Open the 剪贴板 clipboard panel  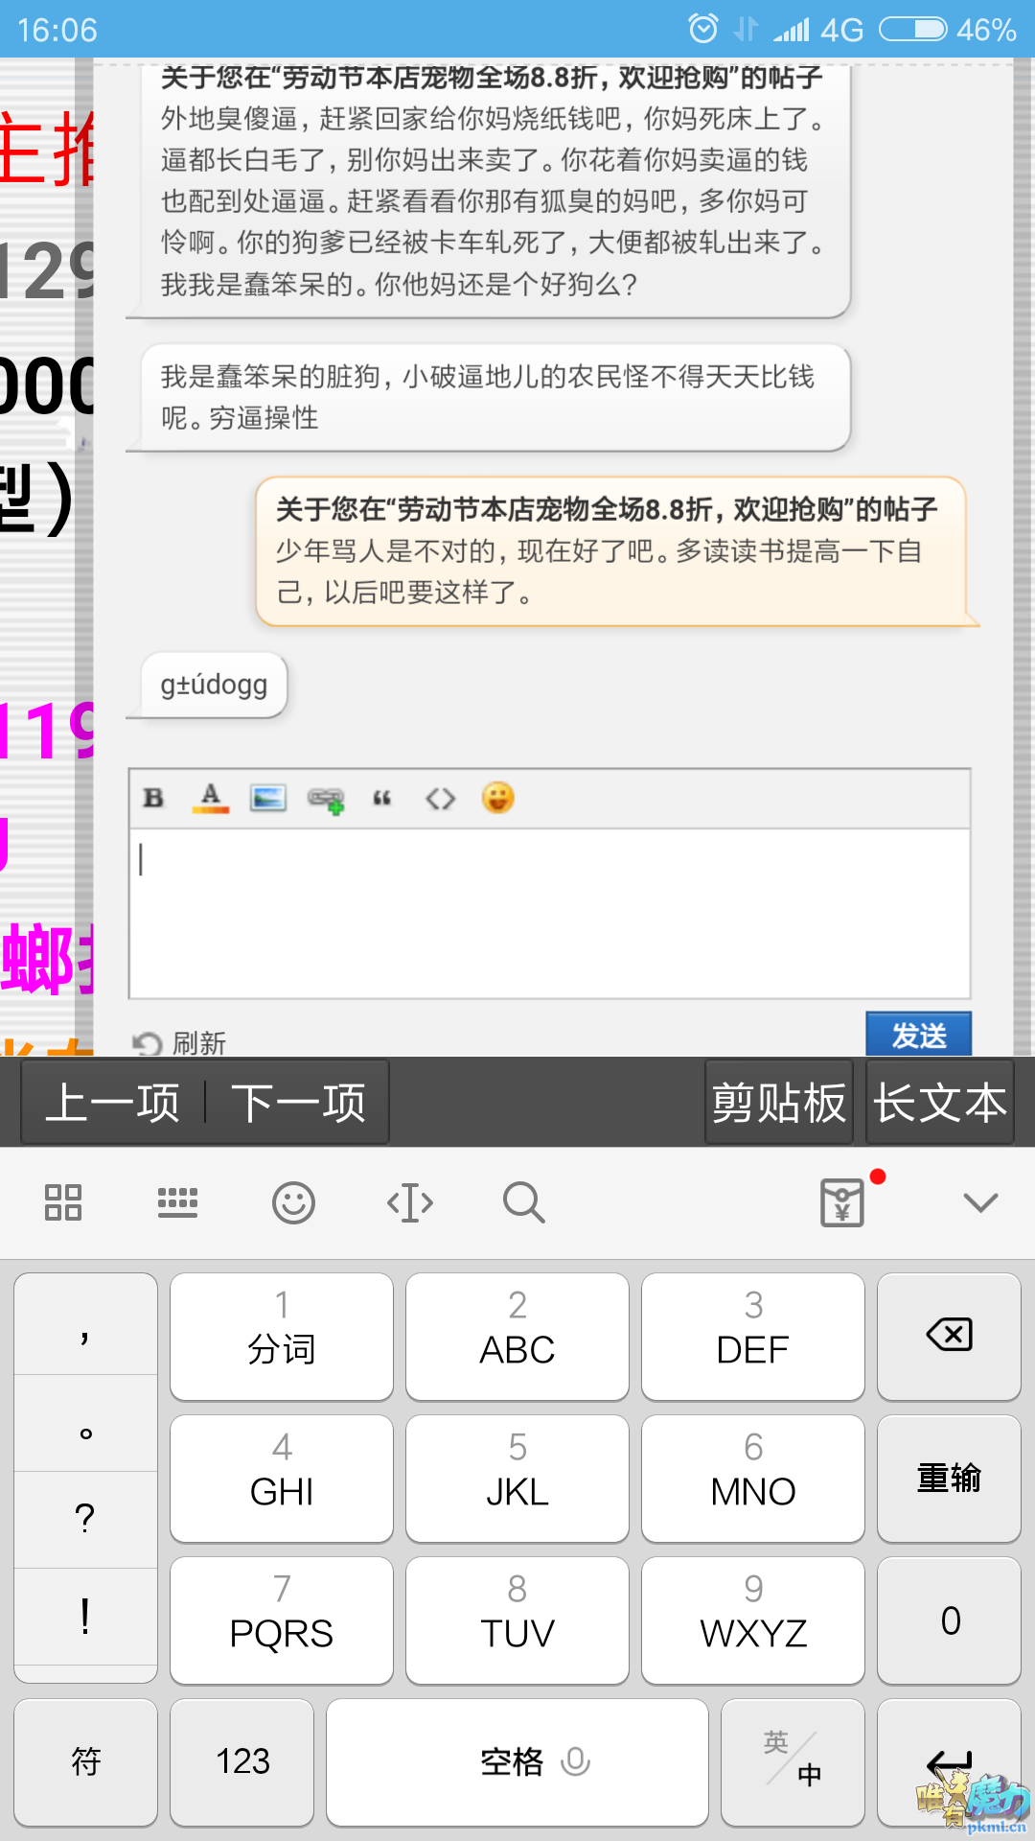pos(779,1103)
